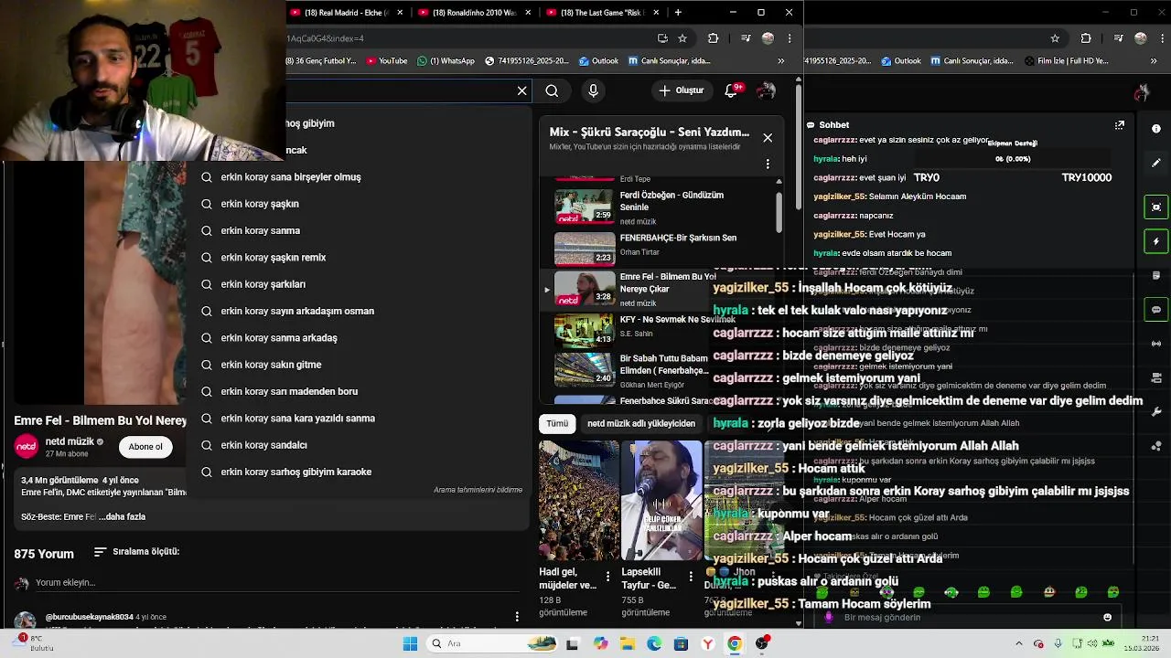Open Hadi gel, müjdeler ve... video thumbnail
The image size is (1171, 658).
pyautogui.click(x=578, y=501)
